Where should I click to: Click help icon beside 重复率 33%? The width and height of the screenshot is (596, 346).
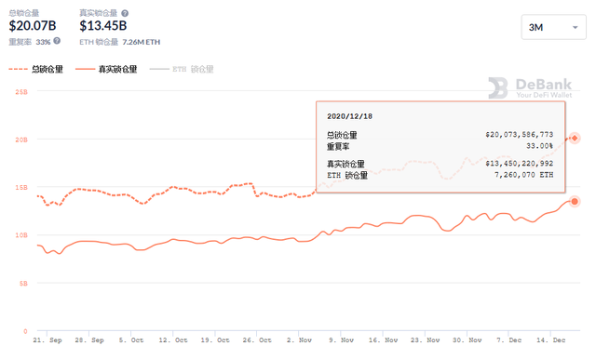(x=57, y=41)
